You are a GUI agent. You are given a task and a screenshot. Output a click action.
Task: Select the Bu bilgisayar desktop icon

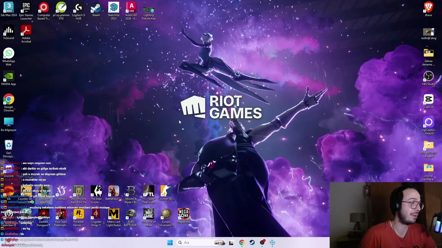click(9, 124)
